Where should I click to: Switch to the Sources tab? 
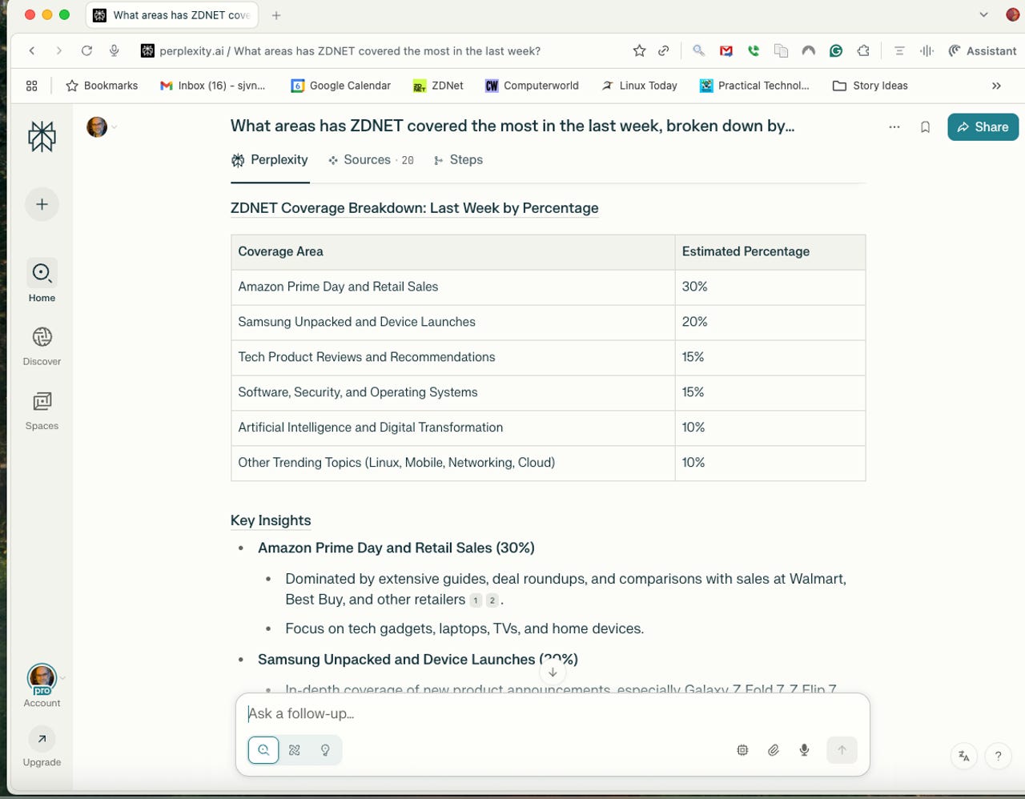[x=371, y=160]
